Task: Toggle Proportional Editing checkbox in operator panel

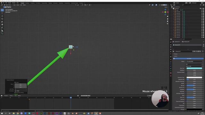Action: point(15,93)
